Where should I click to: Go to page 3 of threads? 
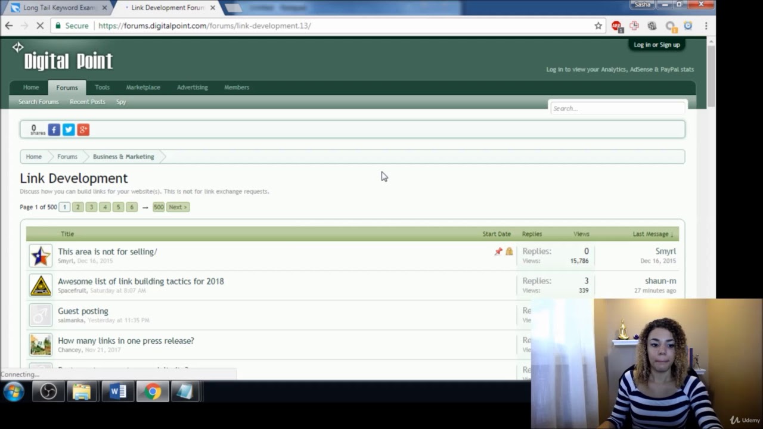pyautogui.click(x=91, y=207)
